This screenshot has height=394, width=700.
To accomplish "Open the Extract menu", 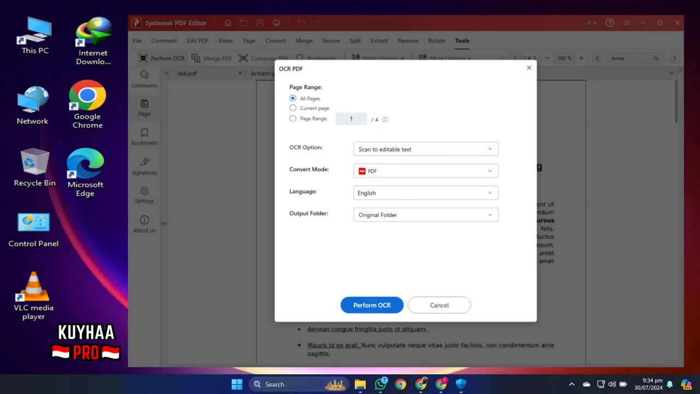I will click(x=379, y=40).
